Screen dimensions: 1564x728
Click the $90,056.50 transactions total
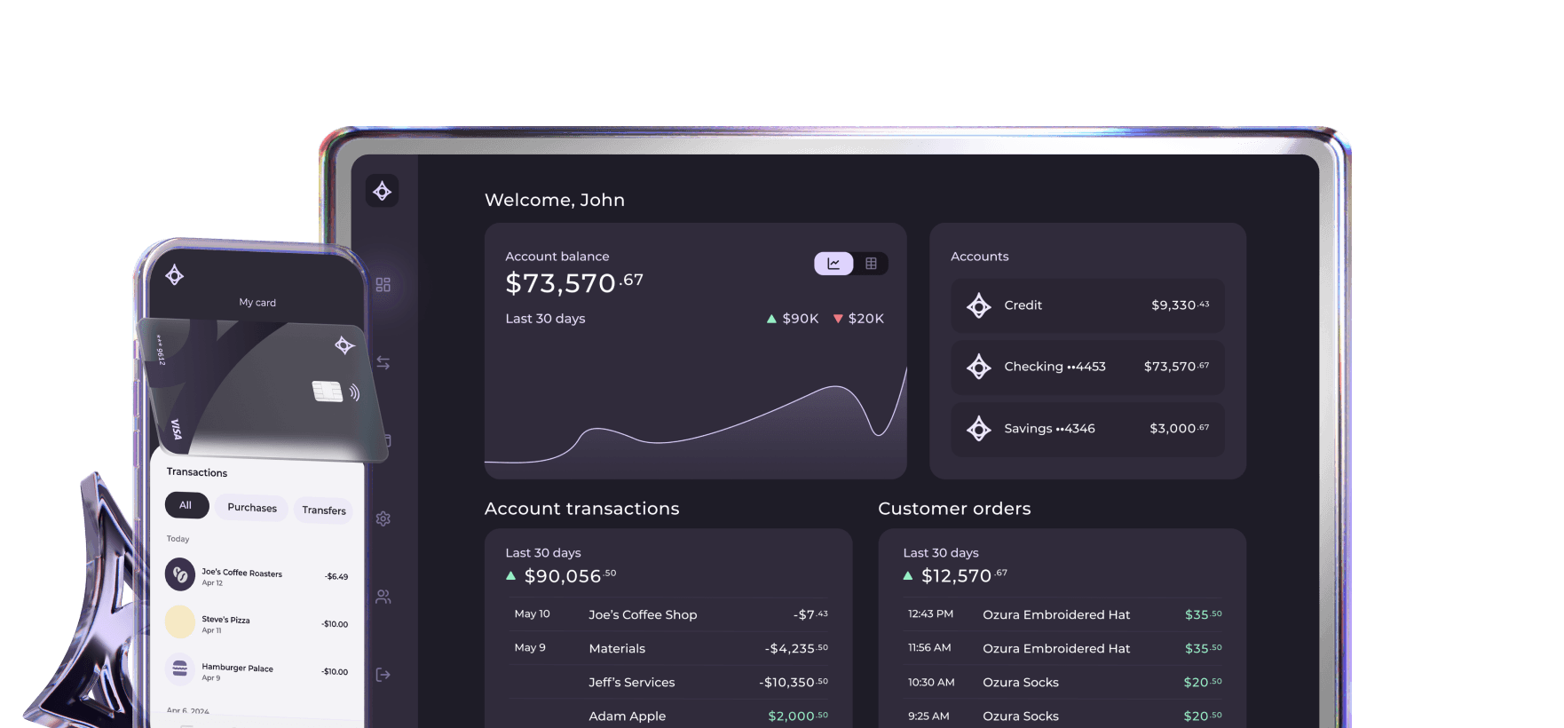[570, 576]
